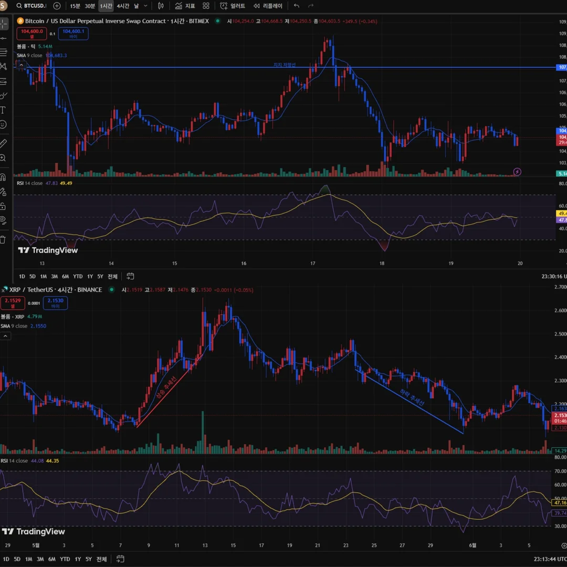Open chart layout grid selector
This screenshot has width=567, height=567.
(x=206, y=6)
